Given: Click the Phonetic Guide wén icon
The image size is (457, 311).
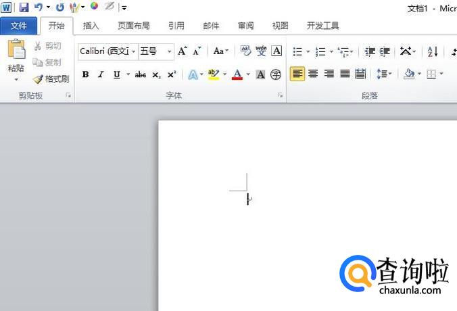Looking at the screenshot, I should pos(261,51).
